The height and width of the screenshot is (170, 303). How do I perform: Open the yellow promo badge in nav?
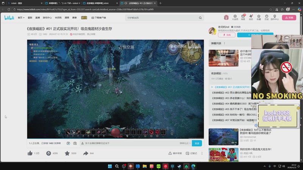pos(84,18)
